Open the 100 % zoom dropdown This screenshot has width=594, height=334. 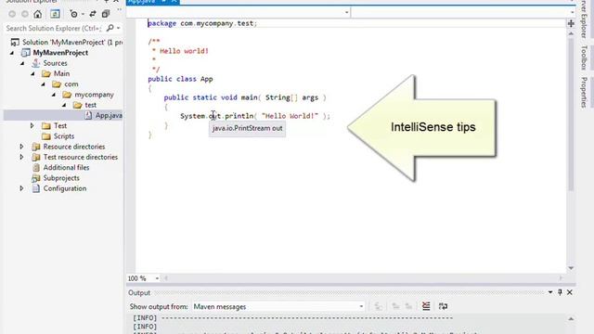pos(157,278)
